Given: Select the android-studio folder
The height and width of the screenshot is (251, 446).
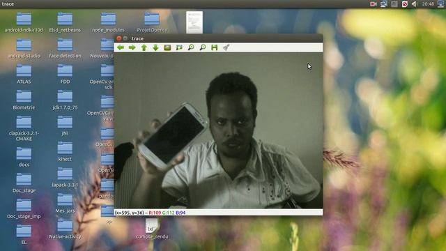Looking at the screenshot, I should pos(24,48).
